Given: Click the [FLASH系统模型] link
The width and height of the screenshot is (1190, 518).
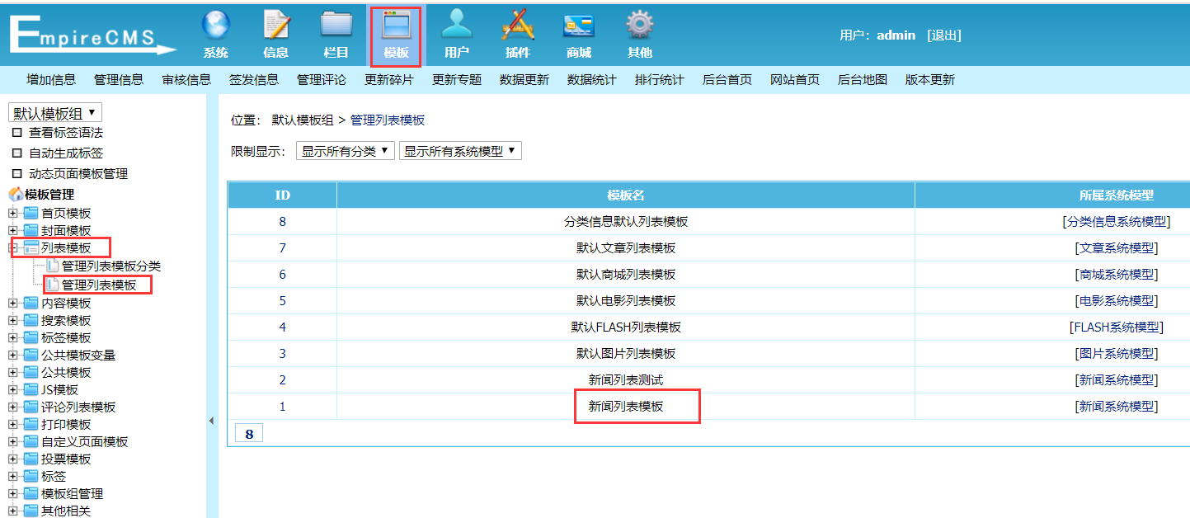Looking at the screenshot, I should tap(1117, 327).
